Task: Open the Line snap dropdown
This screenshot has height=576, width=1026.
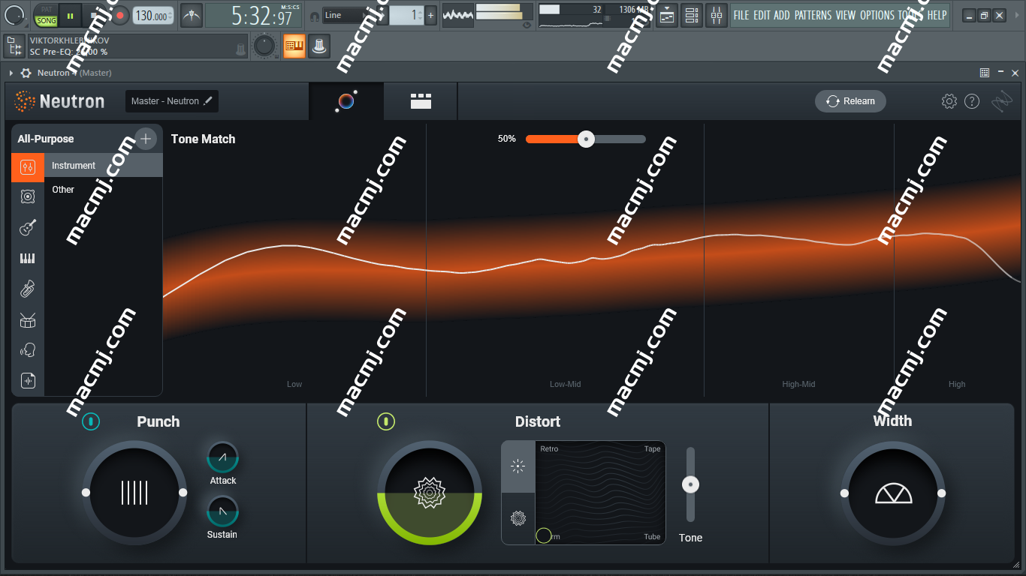Action: pos(347,15)
